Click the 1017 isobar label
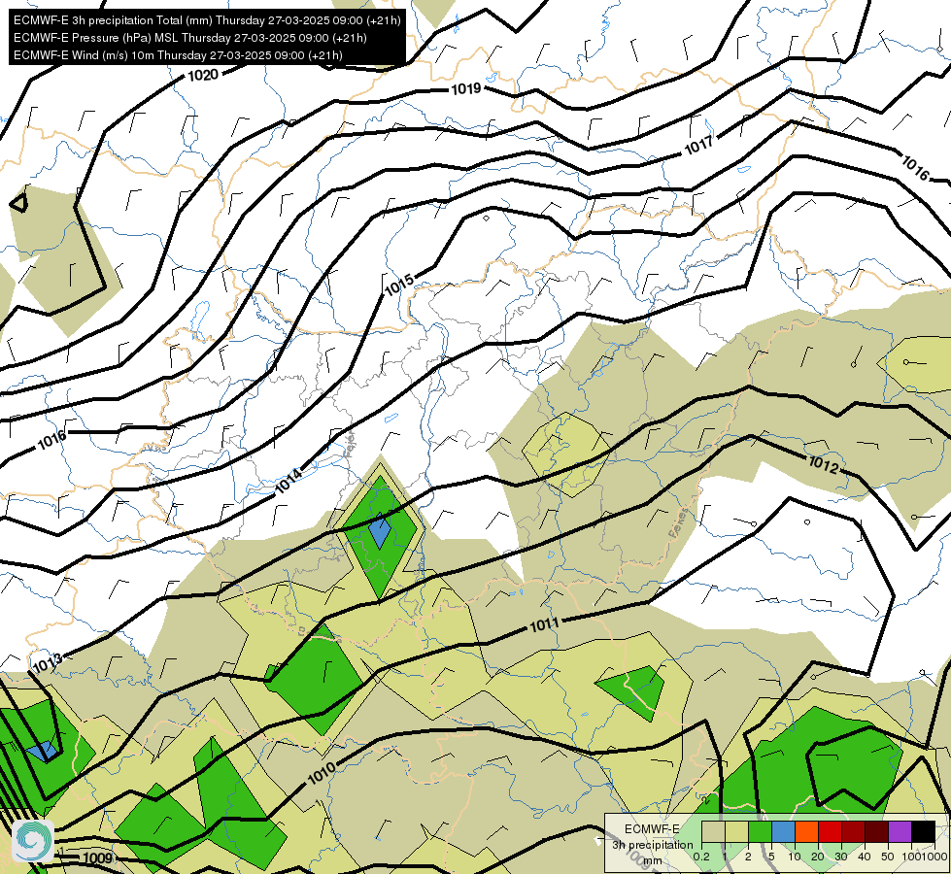Viewport: 951px width, 874px height. pos(698,146)
